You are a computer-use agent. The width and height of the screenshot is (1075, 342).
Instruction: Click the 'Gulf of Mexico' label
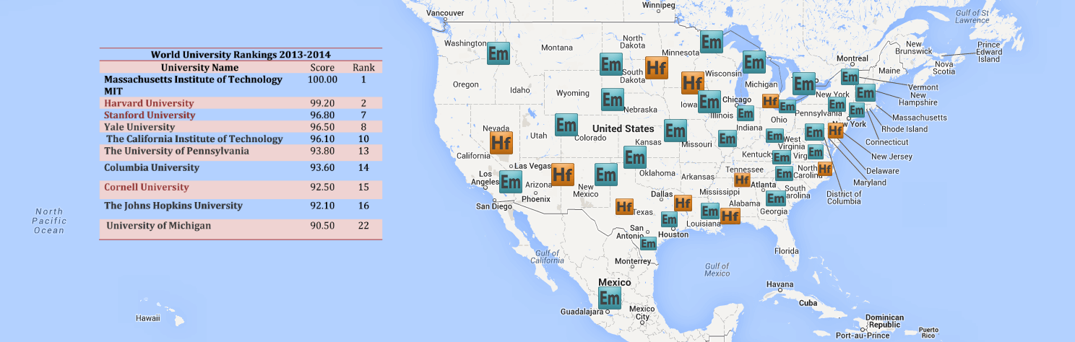coord(717,270)
